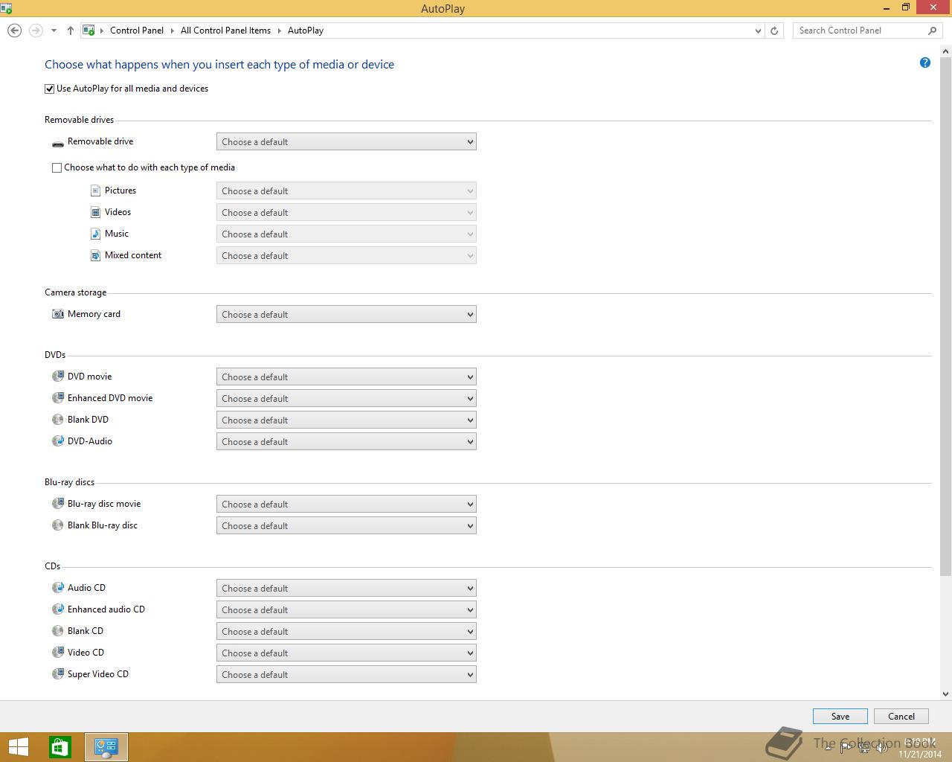Uncheck Use AutoPlay for all media

pos(50,89)
